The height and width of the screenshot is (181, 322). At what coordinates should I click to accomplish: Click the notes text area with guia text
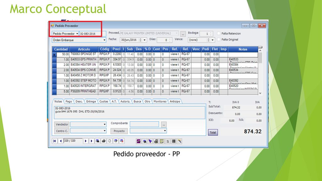pyautogui.click(x=130, y=112)
